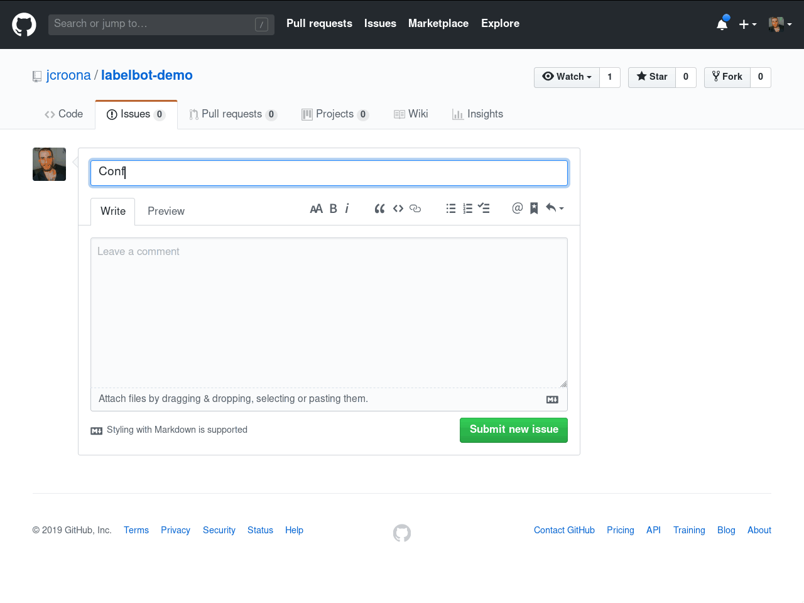Open the Training footer link
The width and height of the screenshot is (804, 603).
(x=689, y=531)
